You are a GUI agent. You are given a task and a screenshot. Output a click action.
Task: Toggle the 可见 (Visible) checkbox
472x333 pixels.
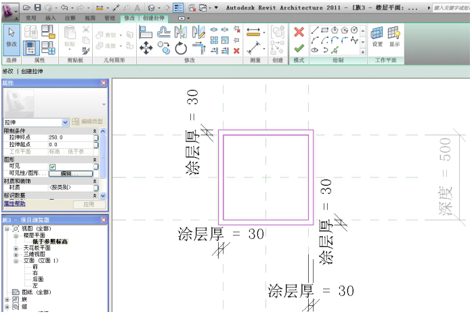(x=52, y=166)
